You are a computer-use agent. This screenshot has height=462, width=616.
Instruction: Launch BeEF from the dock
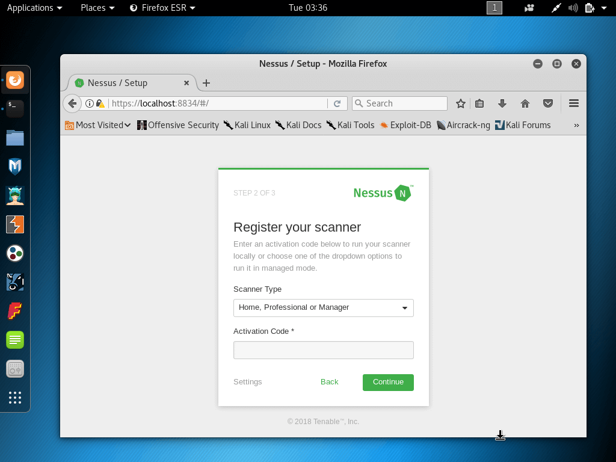click(x=15, y=282)
